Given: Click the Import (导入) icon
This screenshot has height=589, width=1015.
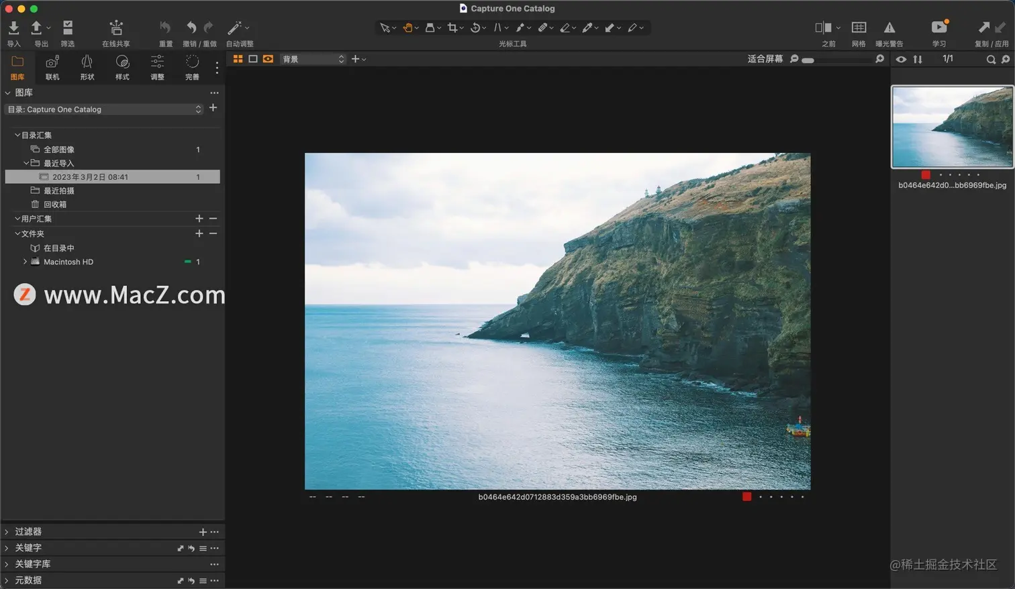Looking at the screenshot, I should point(13,28).
